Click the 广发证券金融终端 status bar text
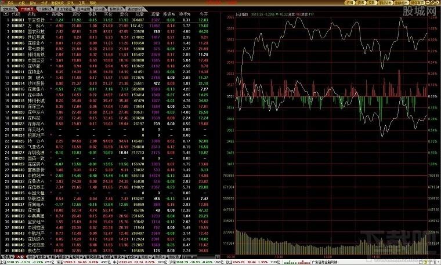The width and height of the screenshot is (441, 265). pyautogui.click(x=326, y=262)
